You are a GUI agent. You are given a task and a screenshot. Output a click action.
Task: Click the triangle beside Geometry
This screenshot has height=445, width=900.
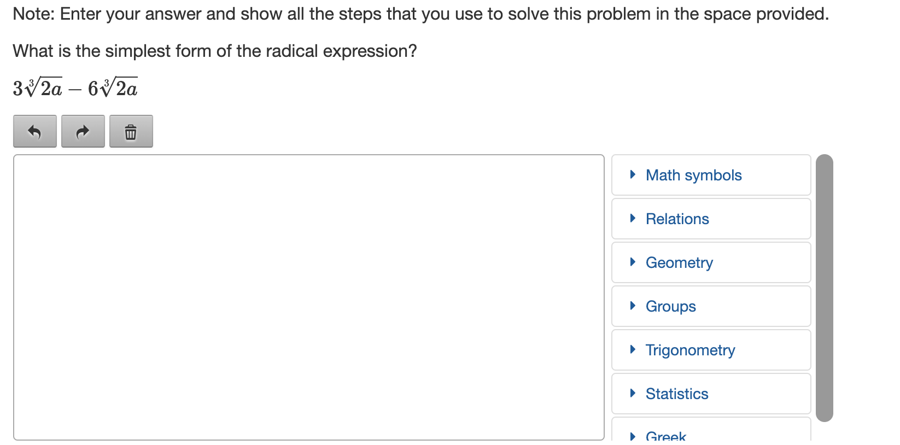[x=633, y=262]
